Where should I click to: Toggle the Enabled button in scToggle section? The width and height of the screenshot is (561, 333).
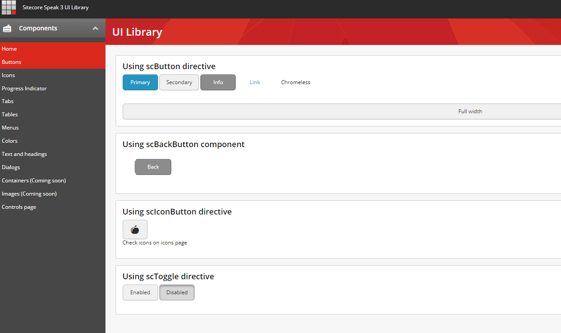[x=140, y=292]
